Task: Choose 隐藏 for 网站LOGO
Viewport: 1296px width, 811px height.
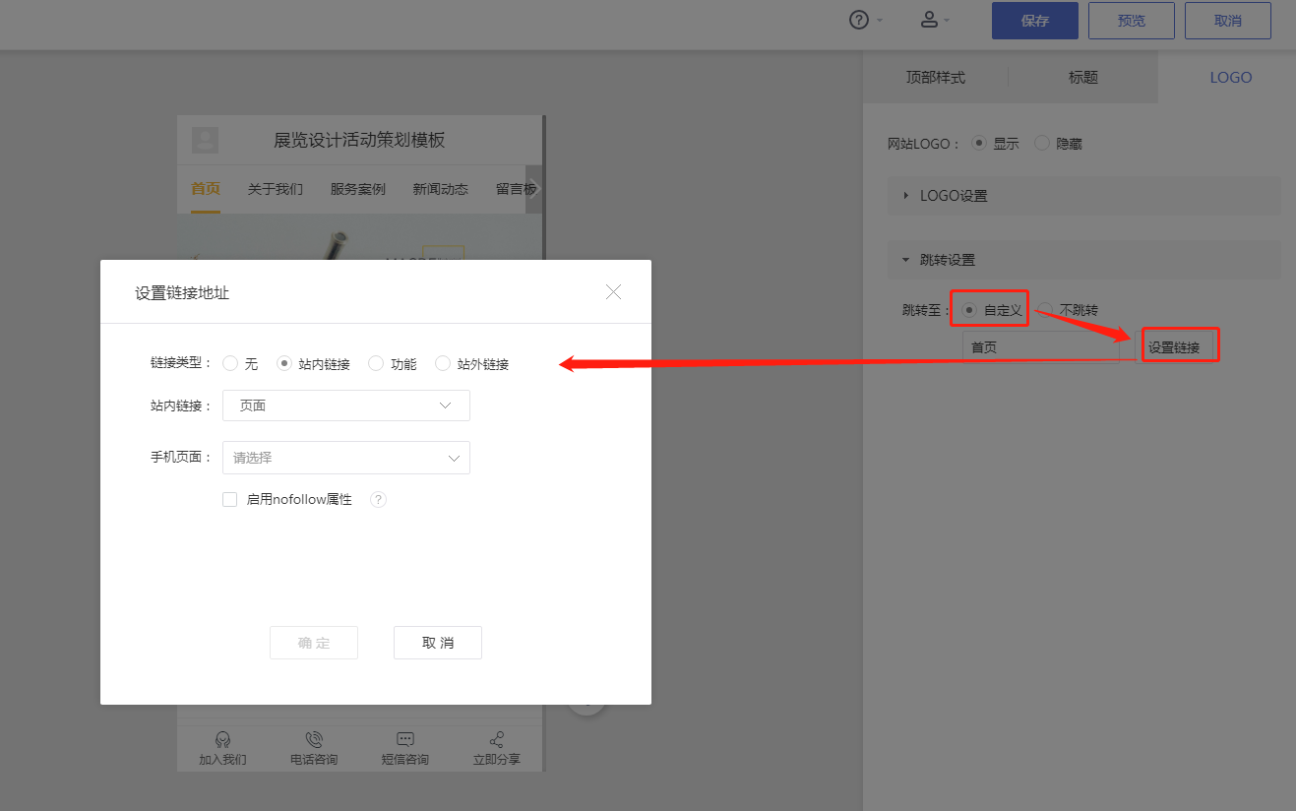Action: pos(1042,143)
